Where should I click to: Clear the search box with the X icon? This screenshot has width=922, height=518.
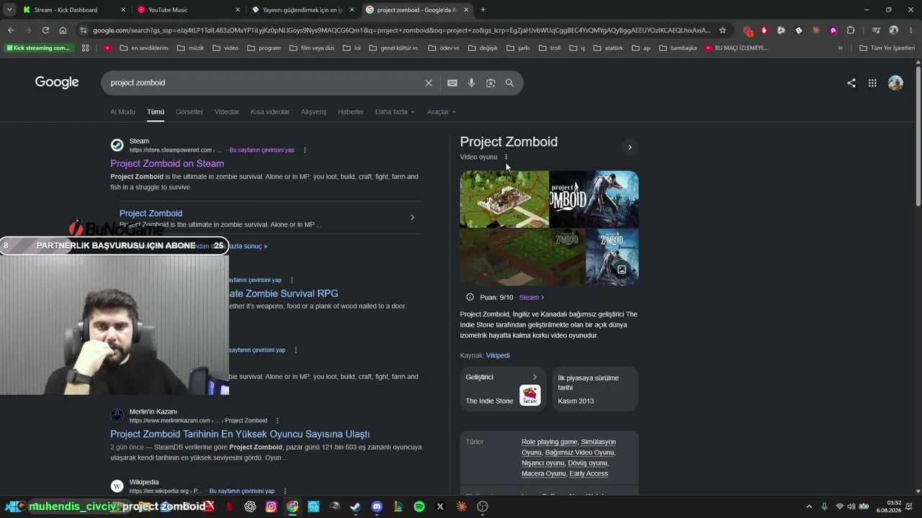tap(429, 83)
